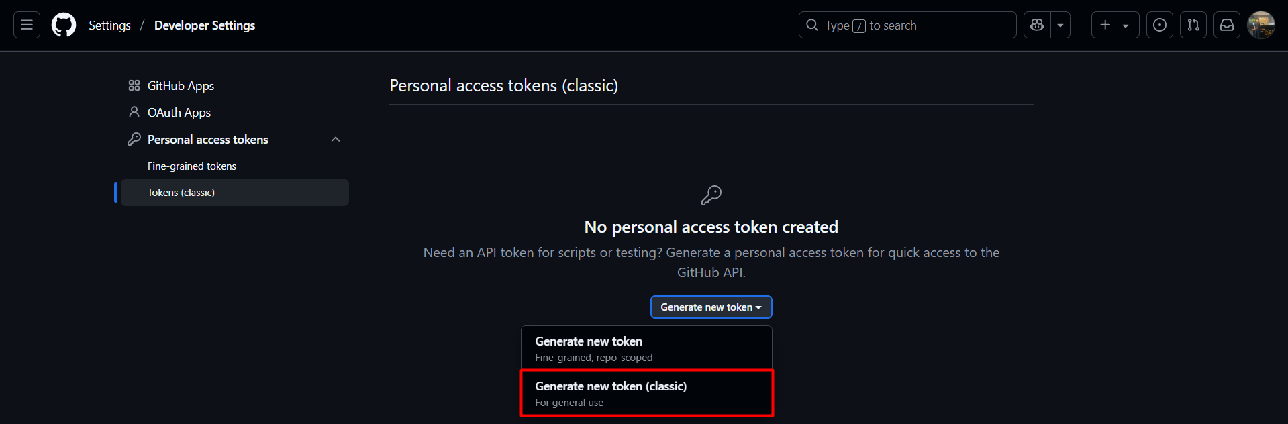This screenshot has width=1288, height=424.
Task: Expand the create new plus dropdown
Action: coord(1114,25)
